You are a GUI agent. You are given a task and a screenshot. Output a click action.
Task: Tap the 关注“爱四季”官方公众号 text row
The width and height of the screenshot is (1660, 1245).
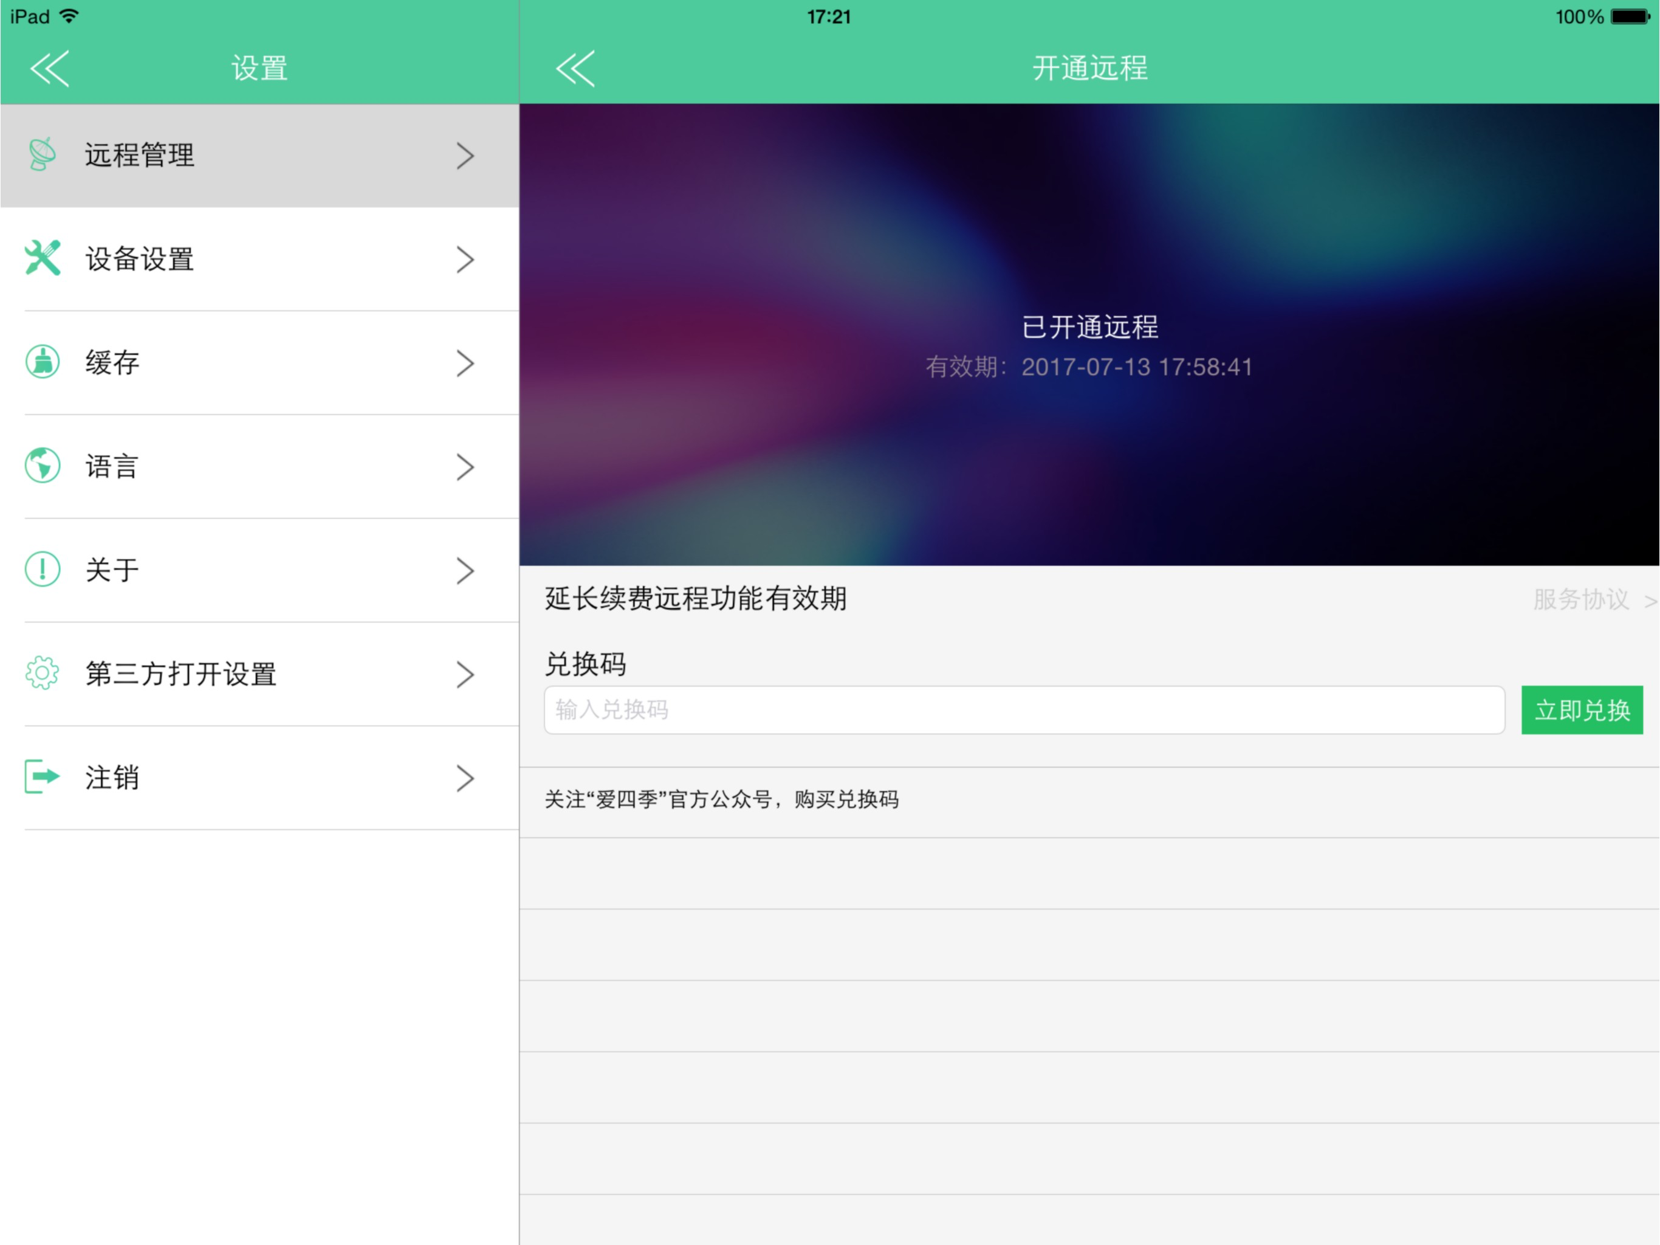[x=1089, y=801]
